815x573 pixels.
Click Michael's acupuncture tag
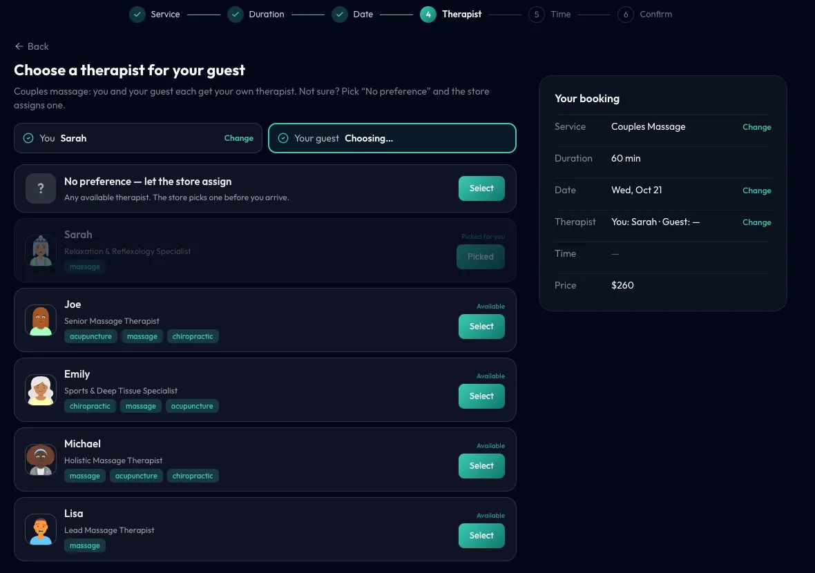point(136,476)
